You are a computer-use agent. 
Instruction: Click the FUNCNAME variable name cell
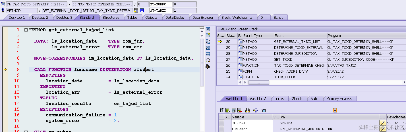tap(252, 129)
